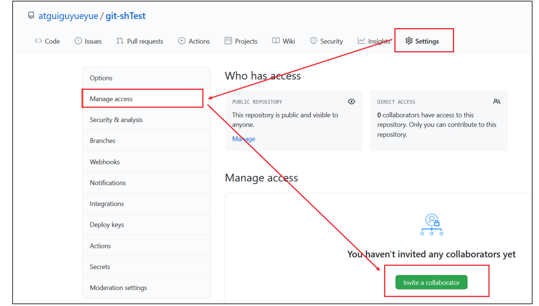Click the Issues circle icon
Screen dimensions: 539x306
click(78, 41)
